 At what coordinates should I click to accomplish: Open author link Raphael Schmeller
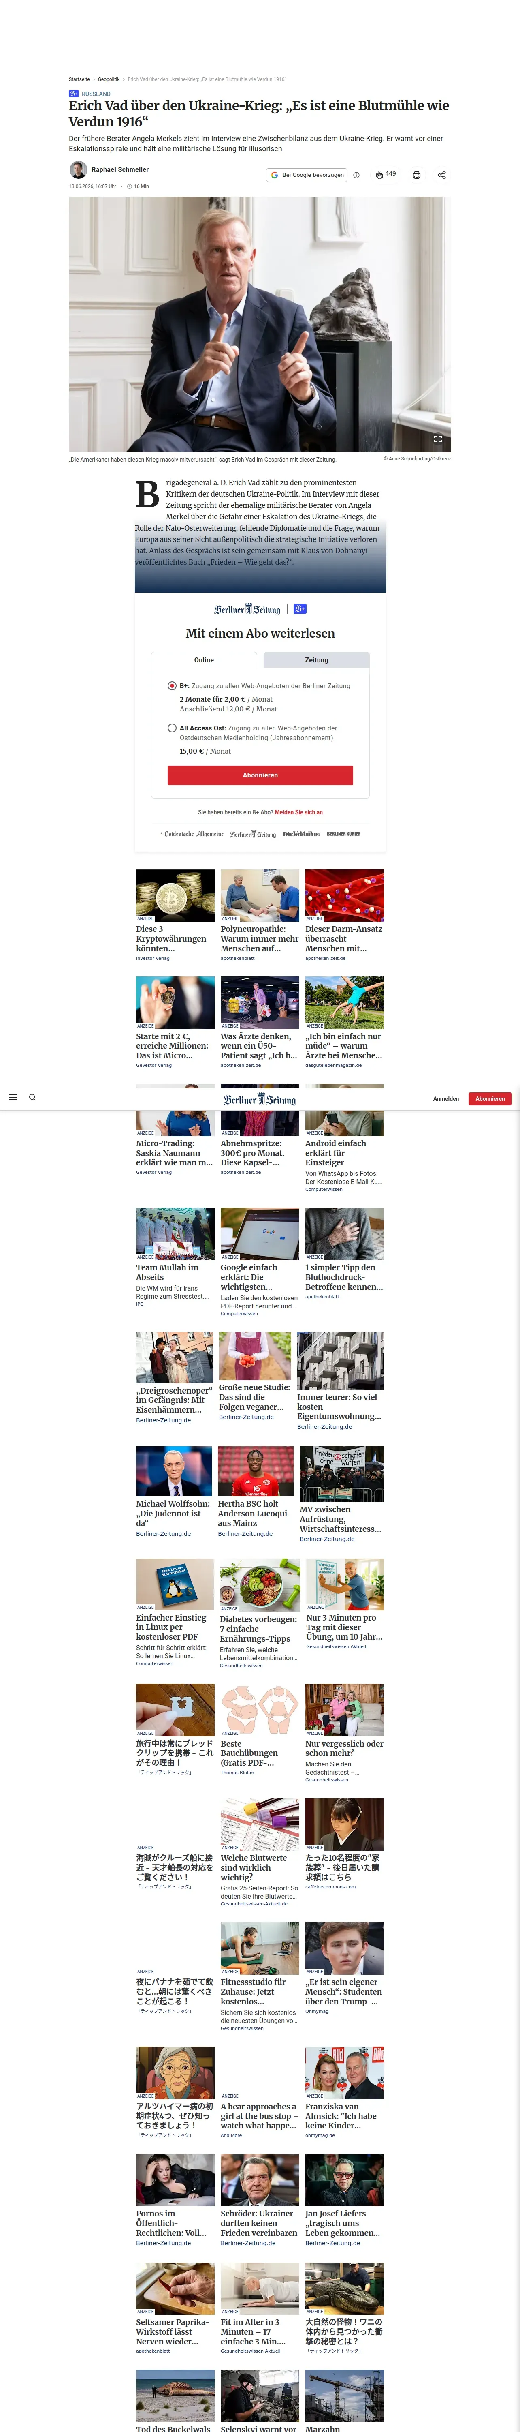pos(120,170)
